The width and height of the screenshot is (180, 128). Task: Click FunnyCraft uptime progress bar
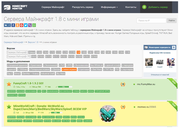coord(65,87)
